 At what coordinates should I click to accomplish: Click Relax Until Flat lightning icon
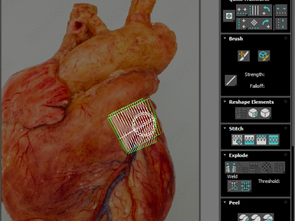coord(253,113)
